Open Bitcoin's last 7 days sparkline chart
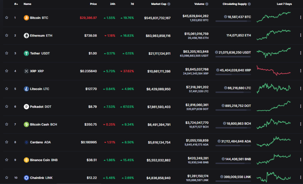This screenshot has height=184, width=303. click(274, 17)
